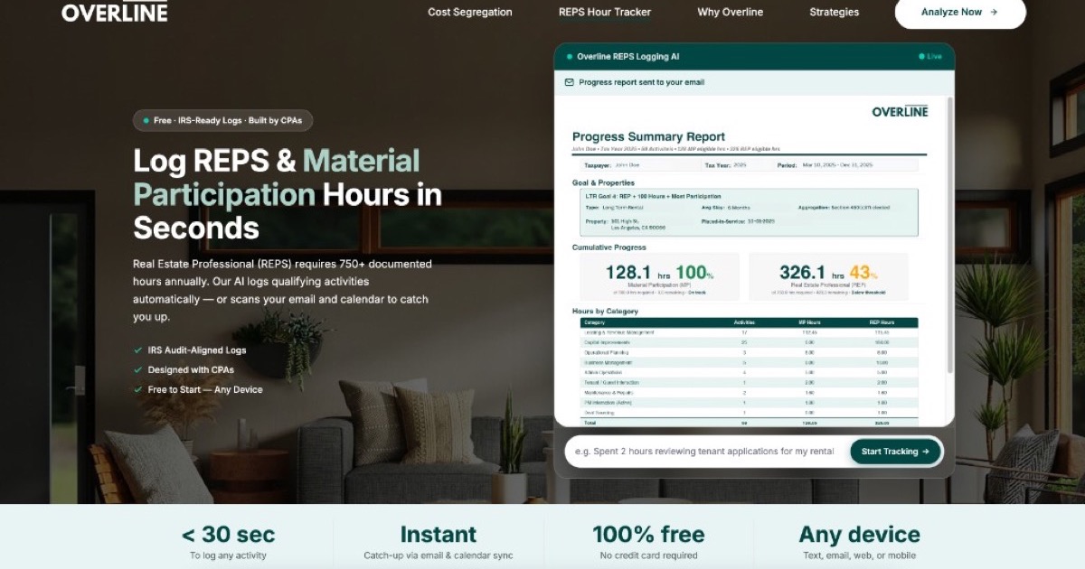This screenshot has height=569, width=1085.
Task: Open the Strategies nav item
Action: [835, 12]
